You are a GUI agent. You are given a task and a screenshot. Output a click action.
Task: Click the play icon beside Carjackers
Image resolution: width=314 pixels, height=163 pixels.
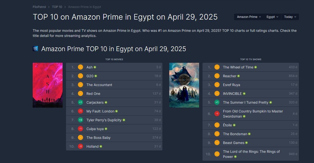click(106, 103)
